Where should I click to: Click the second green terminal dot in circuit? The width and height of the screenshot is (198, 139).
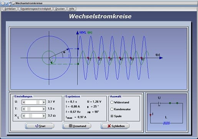click(x=177, y=103)
